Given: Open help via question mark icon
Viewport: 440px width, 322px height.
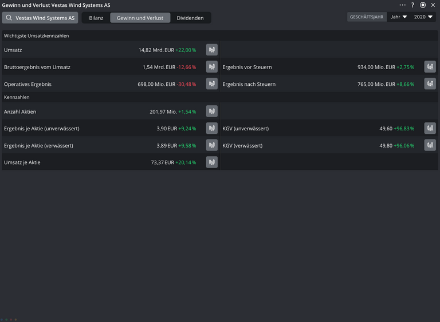Looking at the screenshot, I should [x=412, y=5].
